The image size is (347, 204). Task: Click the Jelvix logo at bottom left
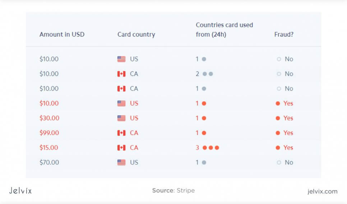click(20, 191)
